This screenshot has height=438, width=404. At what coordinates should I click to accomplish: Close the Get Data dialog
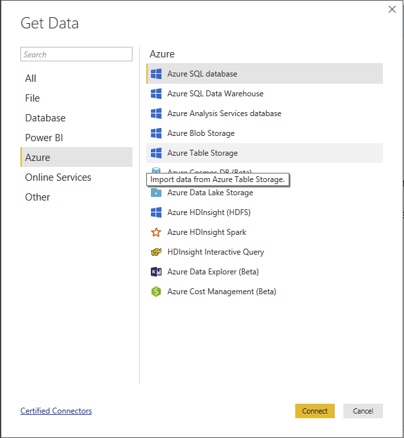(x=392, y=9)
